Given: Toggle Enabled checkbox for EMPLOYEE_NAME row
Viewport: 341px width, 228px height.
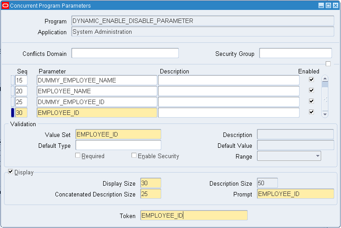Looking at the screenshot, I should click(x=311, y=90).
